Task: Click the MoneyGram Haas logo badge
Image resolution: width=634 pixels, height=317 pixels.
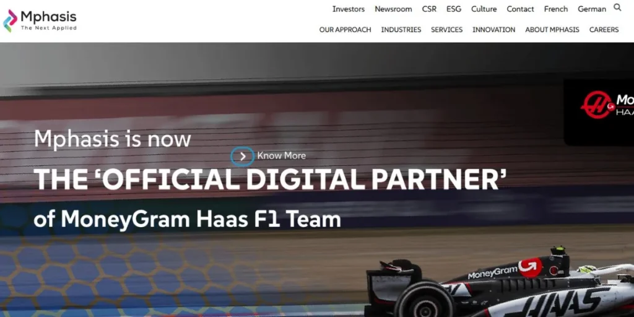Action: 599,112
